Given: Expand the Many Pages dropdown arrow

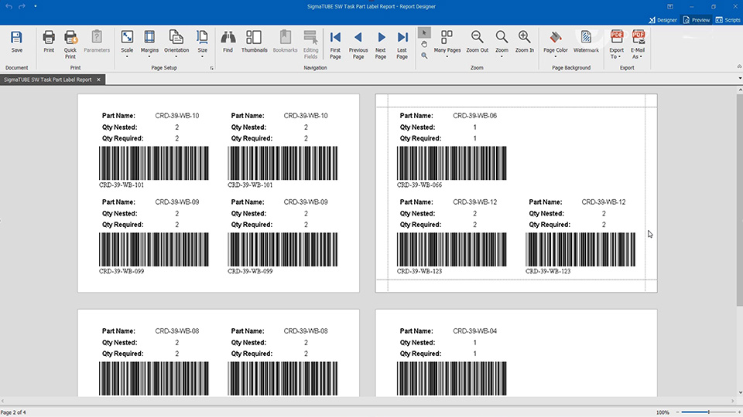Looking at the screenshot, I should click(x=447, y=56).
